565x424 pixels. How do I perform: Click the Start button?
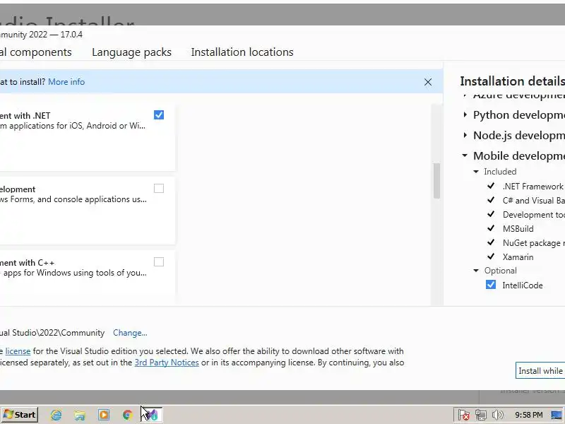(20, 415)
